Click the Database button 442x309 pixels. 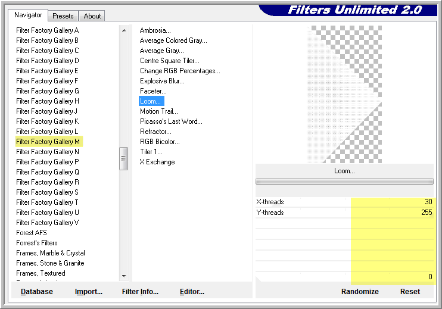point(37,292)
